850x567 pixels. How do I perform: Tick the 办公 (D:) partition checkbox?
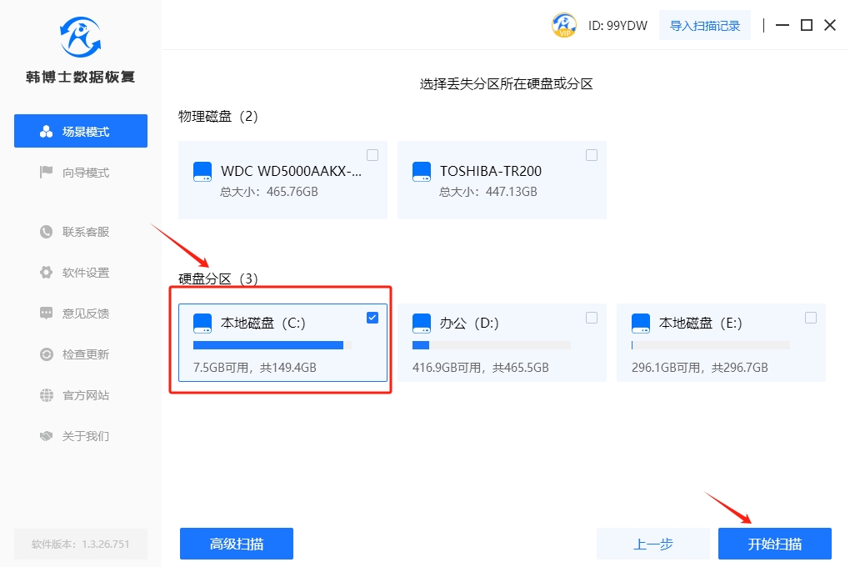tap(592, 318)
